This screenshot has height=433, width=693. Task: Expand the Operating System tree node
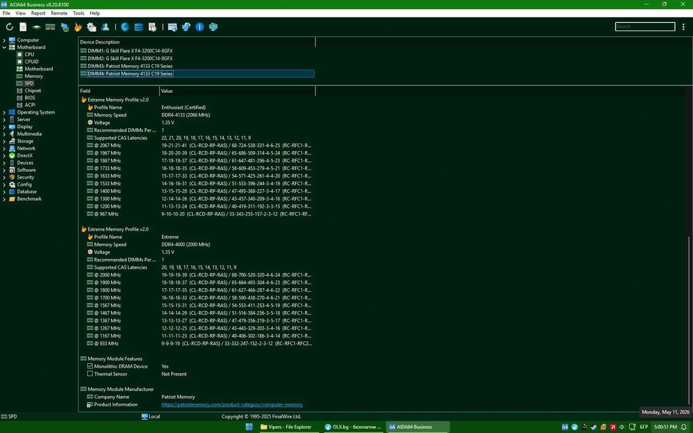[x=4, y=112]
